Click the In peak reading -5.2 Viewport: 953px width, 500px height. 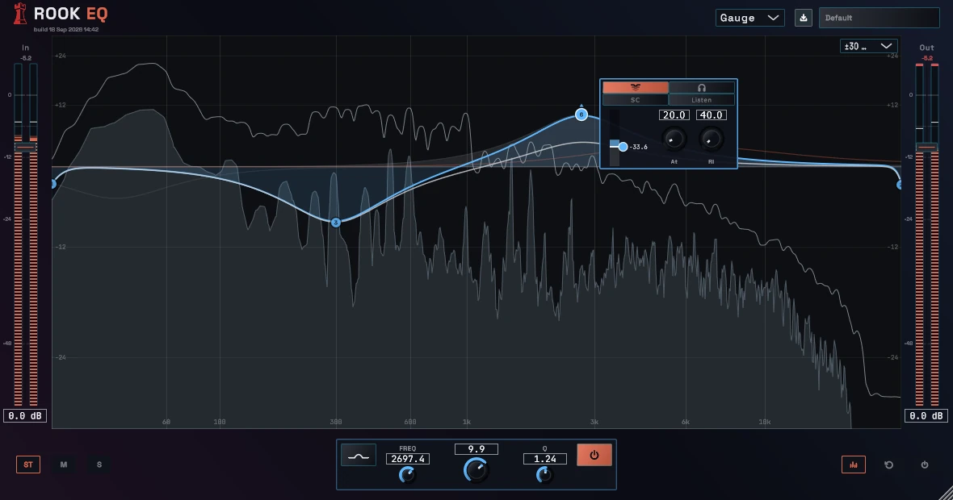click(26, 58)
